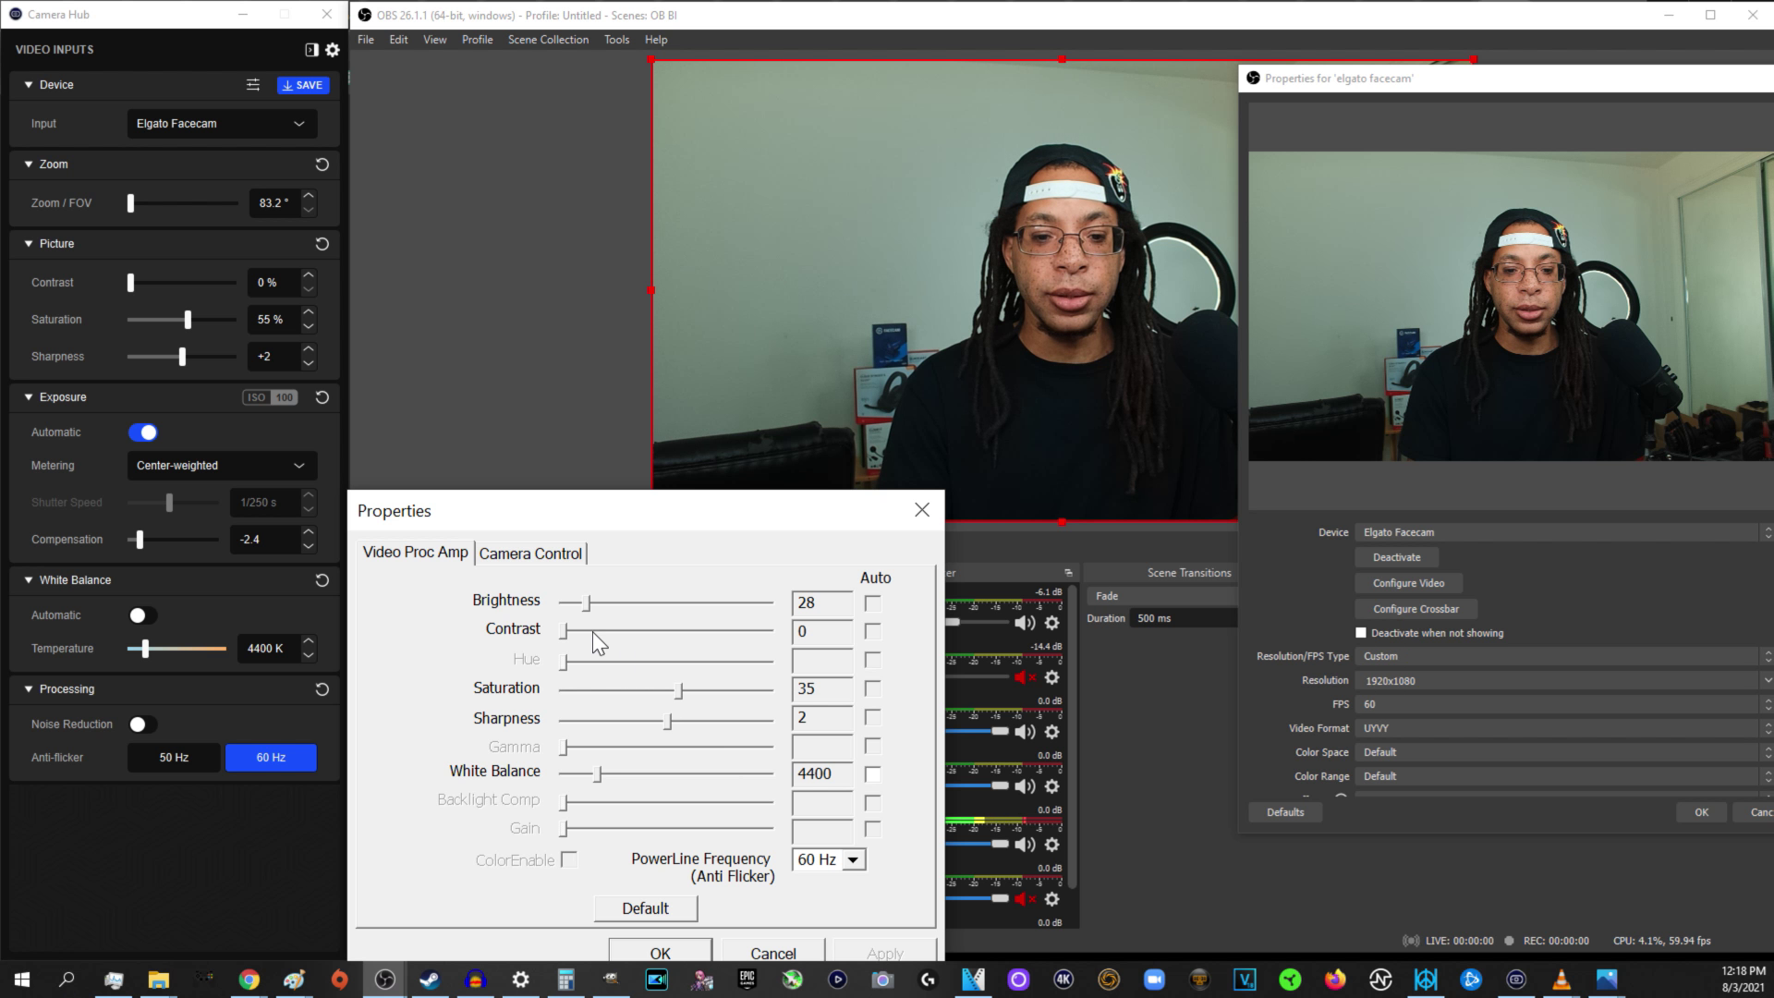Adjust Brightness slider in Properties dialog
This screenshot has width=1774, height=998.
tap(587, 603)
